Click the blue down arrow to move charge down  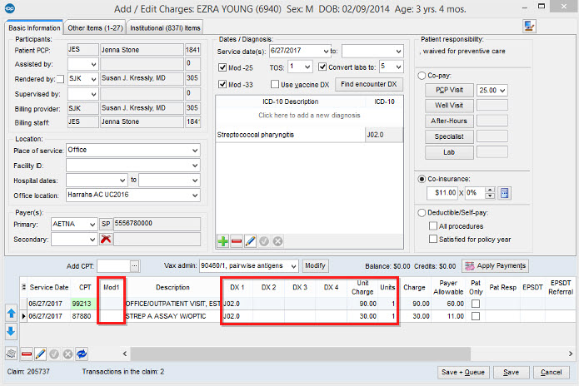tap(11, 331)
